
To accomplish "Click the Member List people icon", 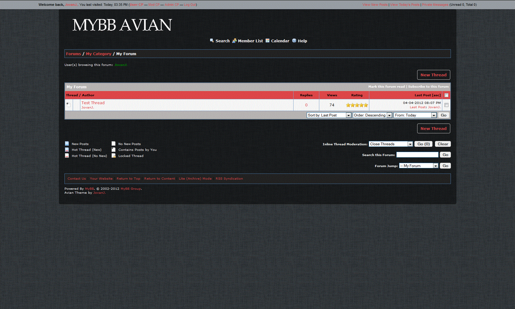I will pos(234,40).
